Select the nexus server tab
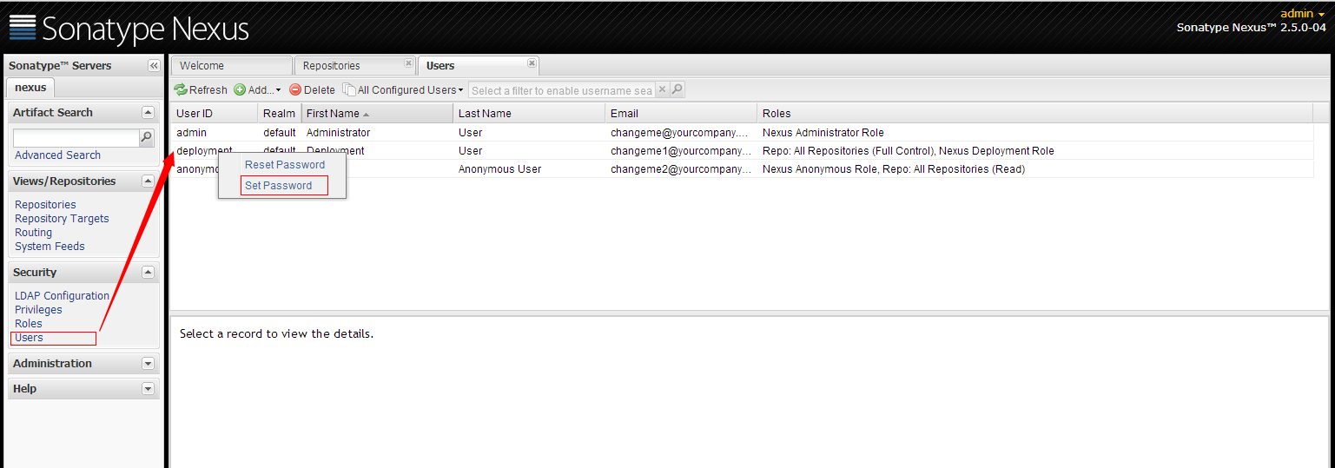Screen dimensions: 1335x468 click(x=30, y=88)
